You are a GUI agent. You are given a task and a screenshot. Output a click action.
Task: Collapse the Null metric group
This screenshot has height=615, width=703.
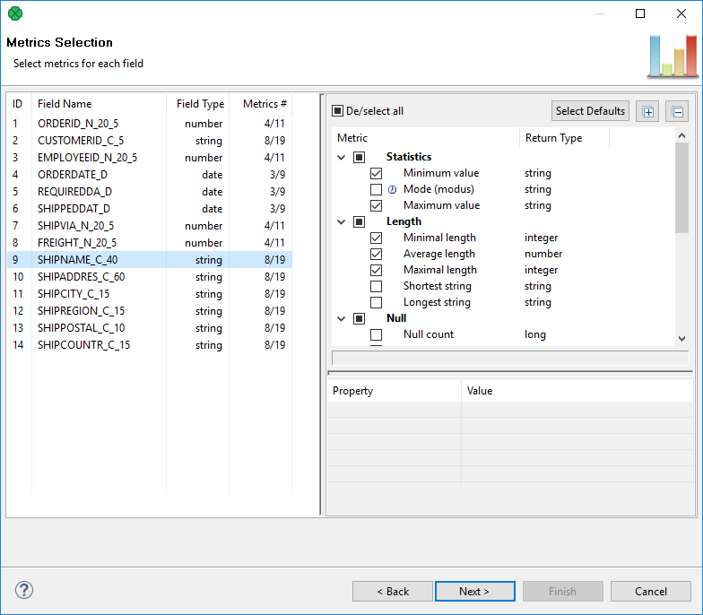coord(341,318)
